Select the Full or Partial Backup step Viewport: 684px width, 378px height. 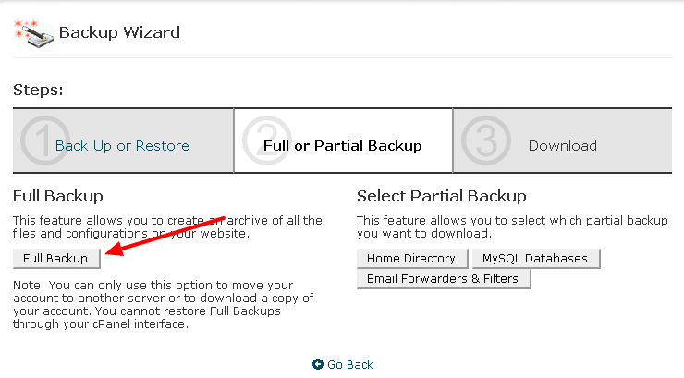coord(342,146)
